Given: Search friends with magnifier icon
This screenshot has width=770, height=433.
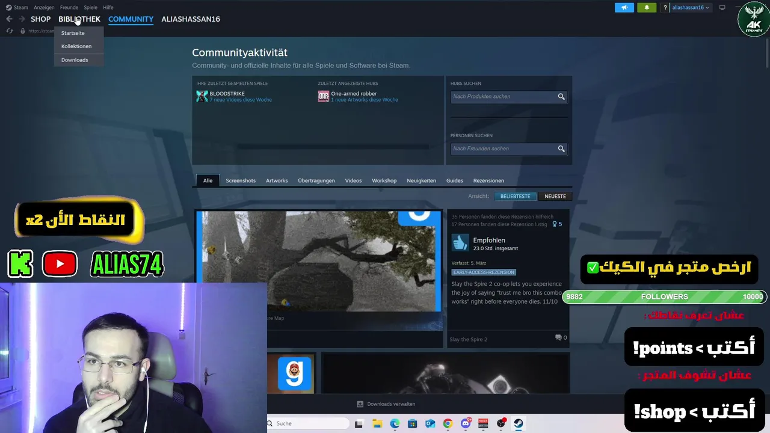Looking at the screenshot, I should 561,149.
